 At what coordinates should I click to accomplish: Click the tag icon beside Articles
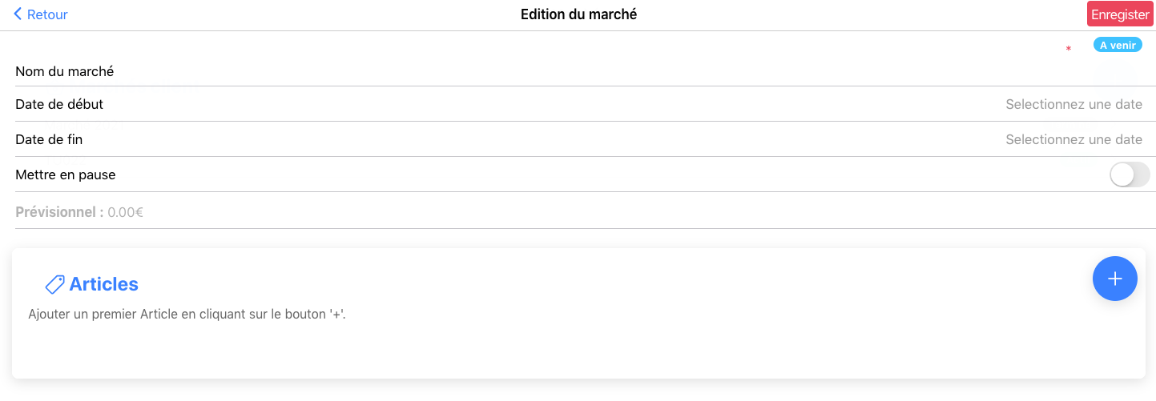(x=54, y=284)
